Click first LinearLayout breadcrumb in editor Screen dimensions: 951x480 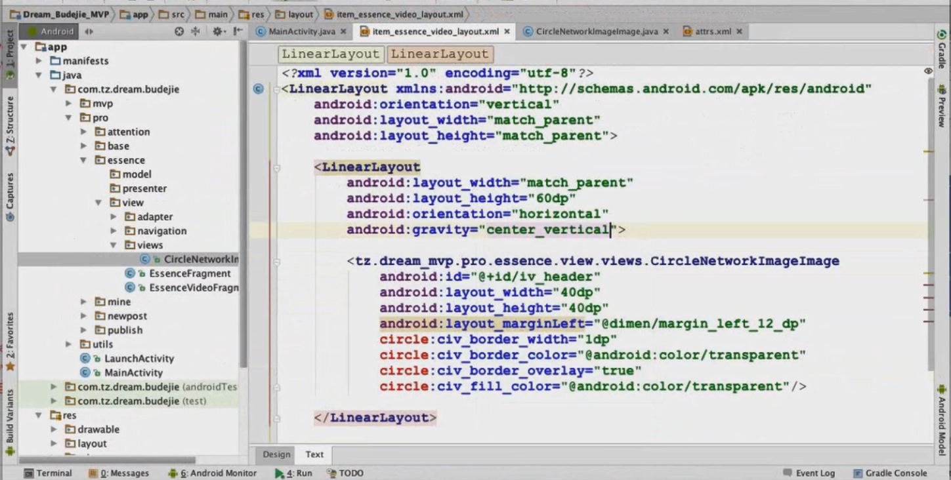[x=331, y=54]
